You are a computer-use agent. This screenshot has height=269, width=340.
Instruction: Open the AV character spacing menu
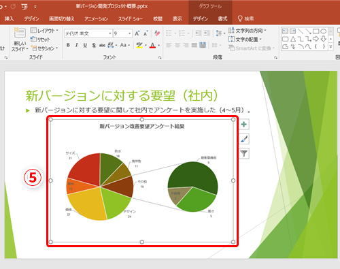tap(112, 45)
